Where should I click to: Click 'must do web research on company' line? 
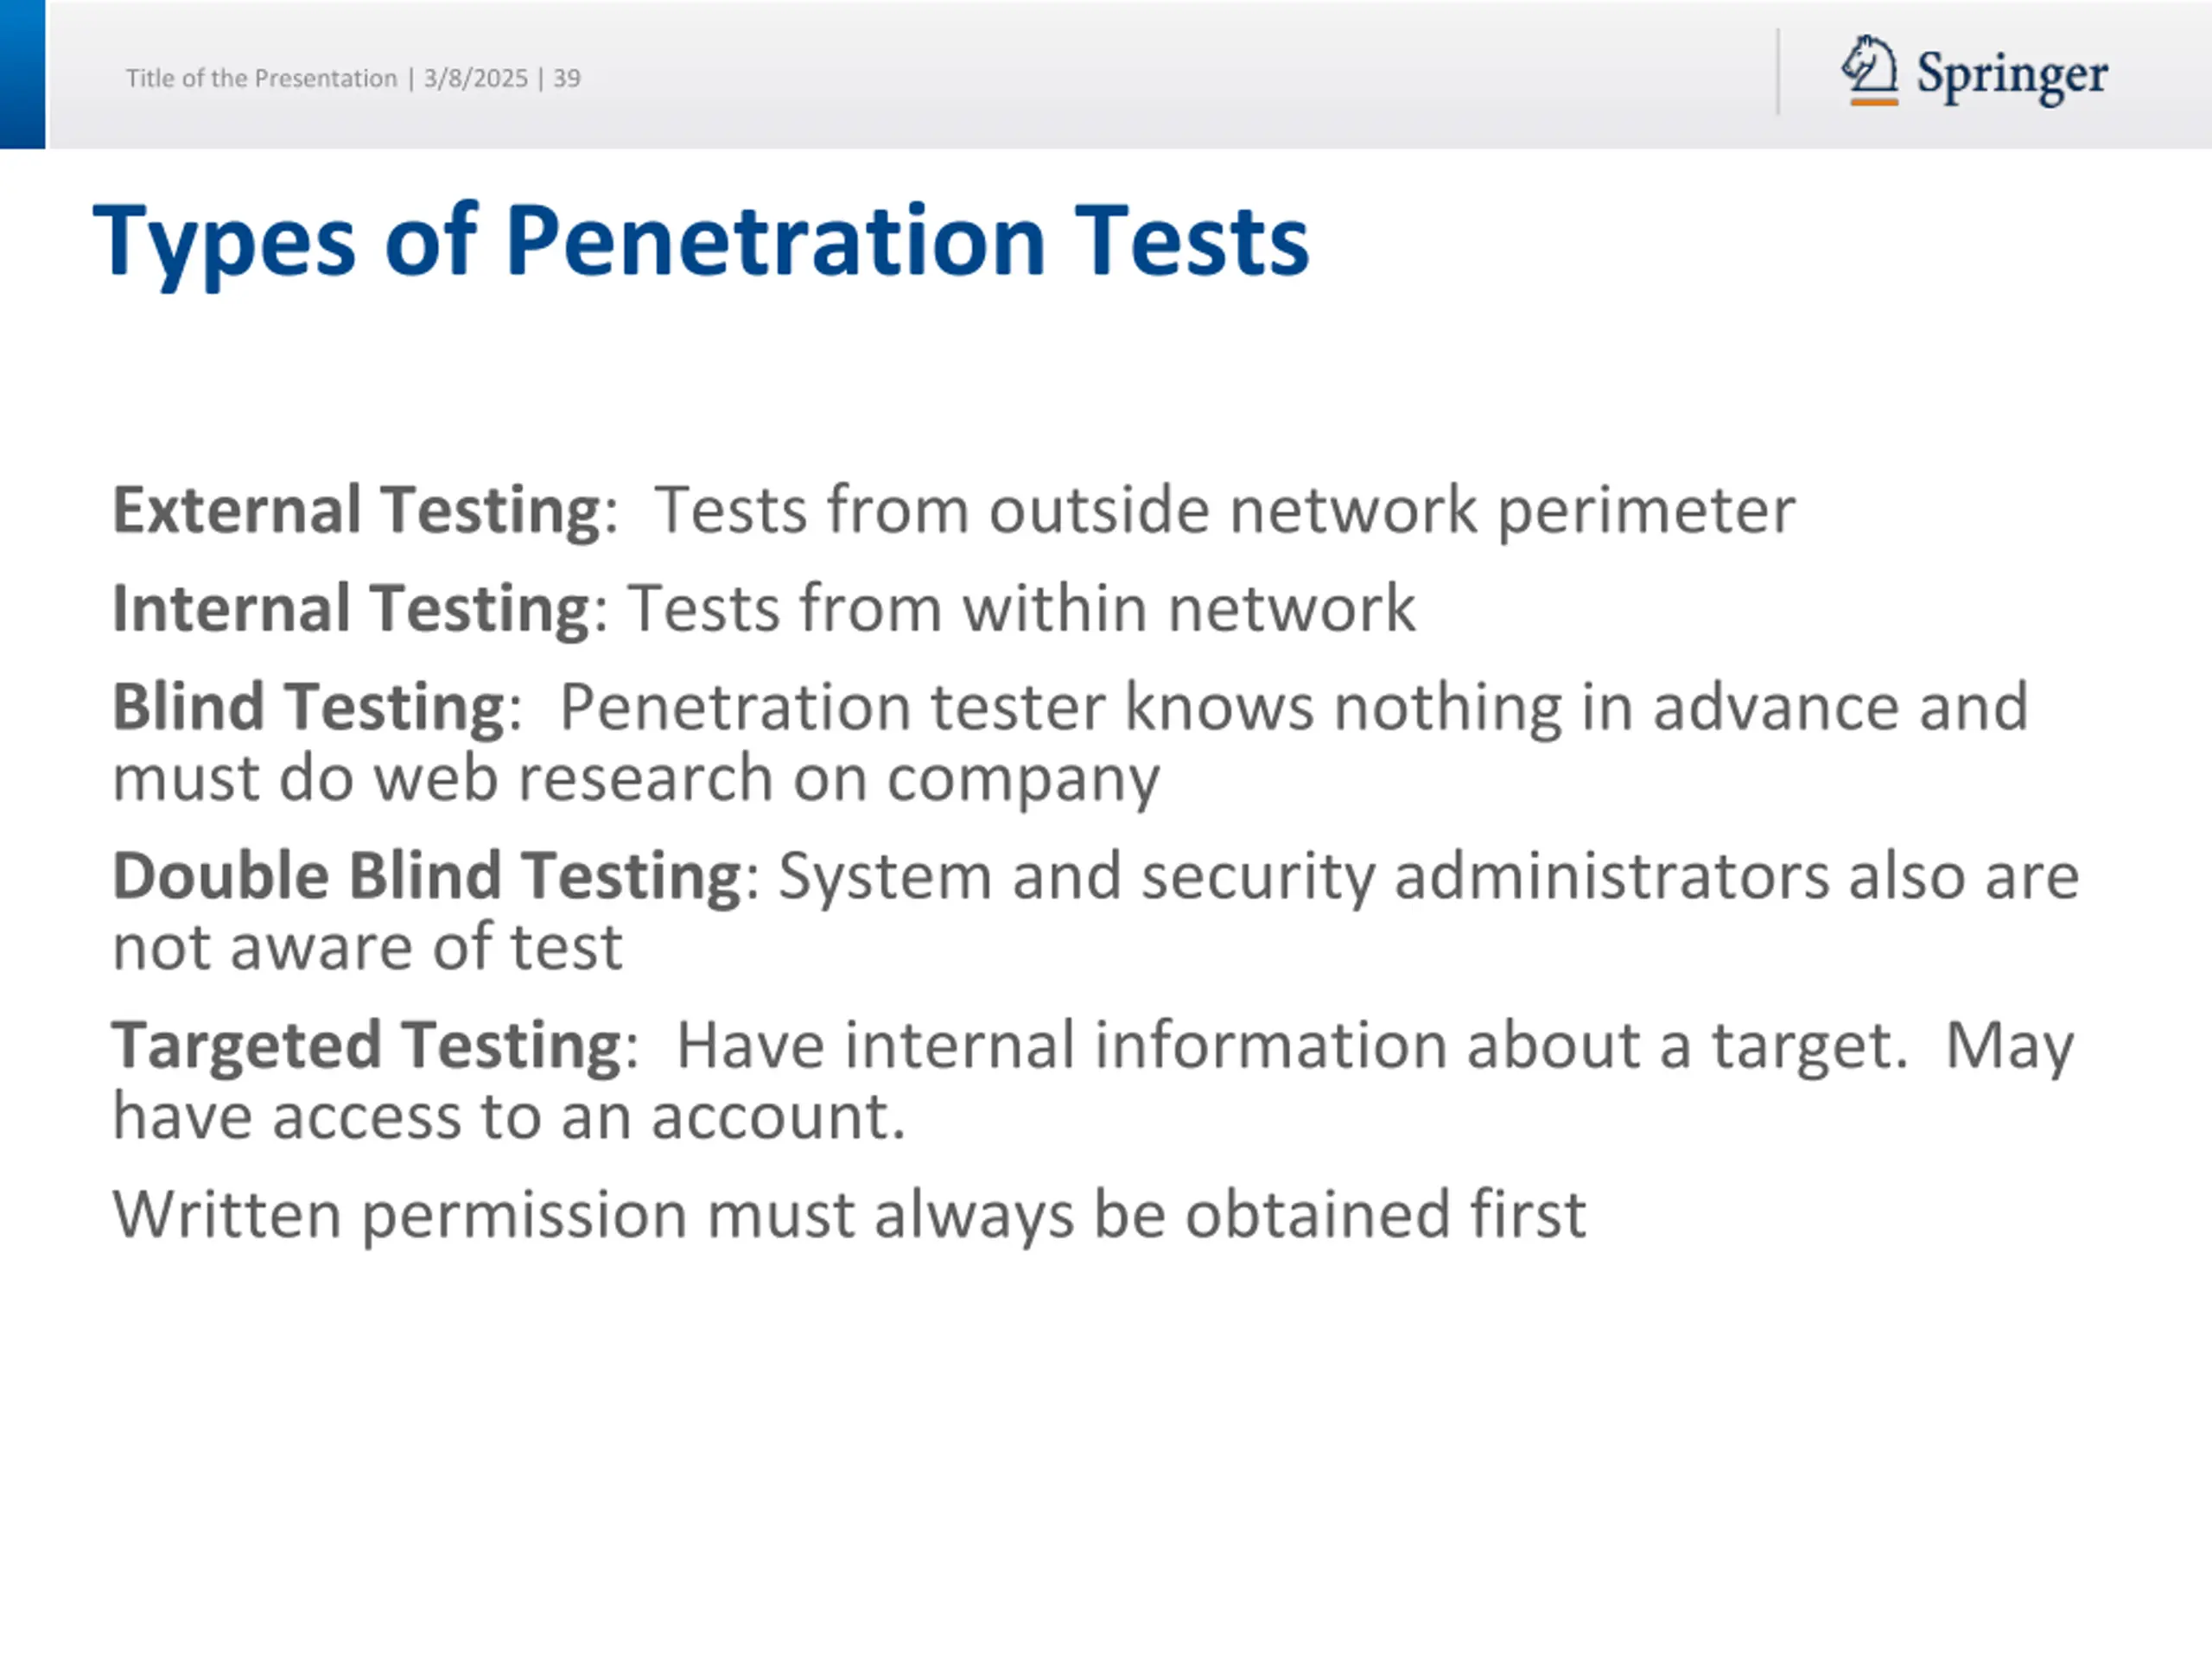pyautogui.click(x=636, y=779)
